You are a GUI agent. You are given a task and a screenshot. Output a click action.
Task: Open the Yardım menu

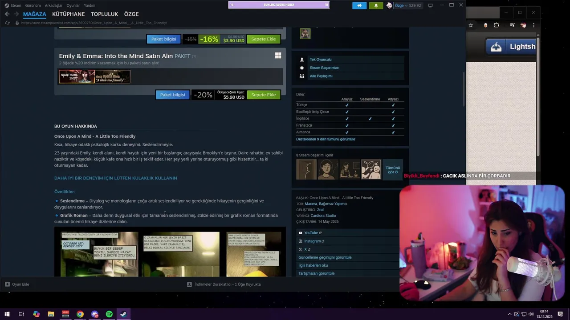[x=90, y=5]
